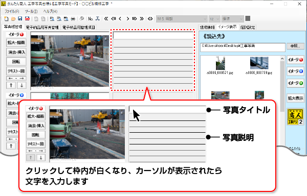This screenshot has width=307, height=196.
Task: Open an existing file with the folder icon
Action: click(x=13, y=19)
